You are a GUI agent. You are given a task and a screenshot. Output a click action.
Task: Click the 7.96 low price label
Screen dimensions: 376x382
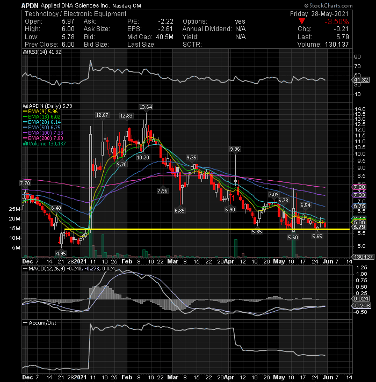pyautogui.click(x=162, y=190)
